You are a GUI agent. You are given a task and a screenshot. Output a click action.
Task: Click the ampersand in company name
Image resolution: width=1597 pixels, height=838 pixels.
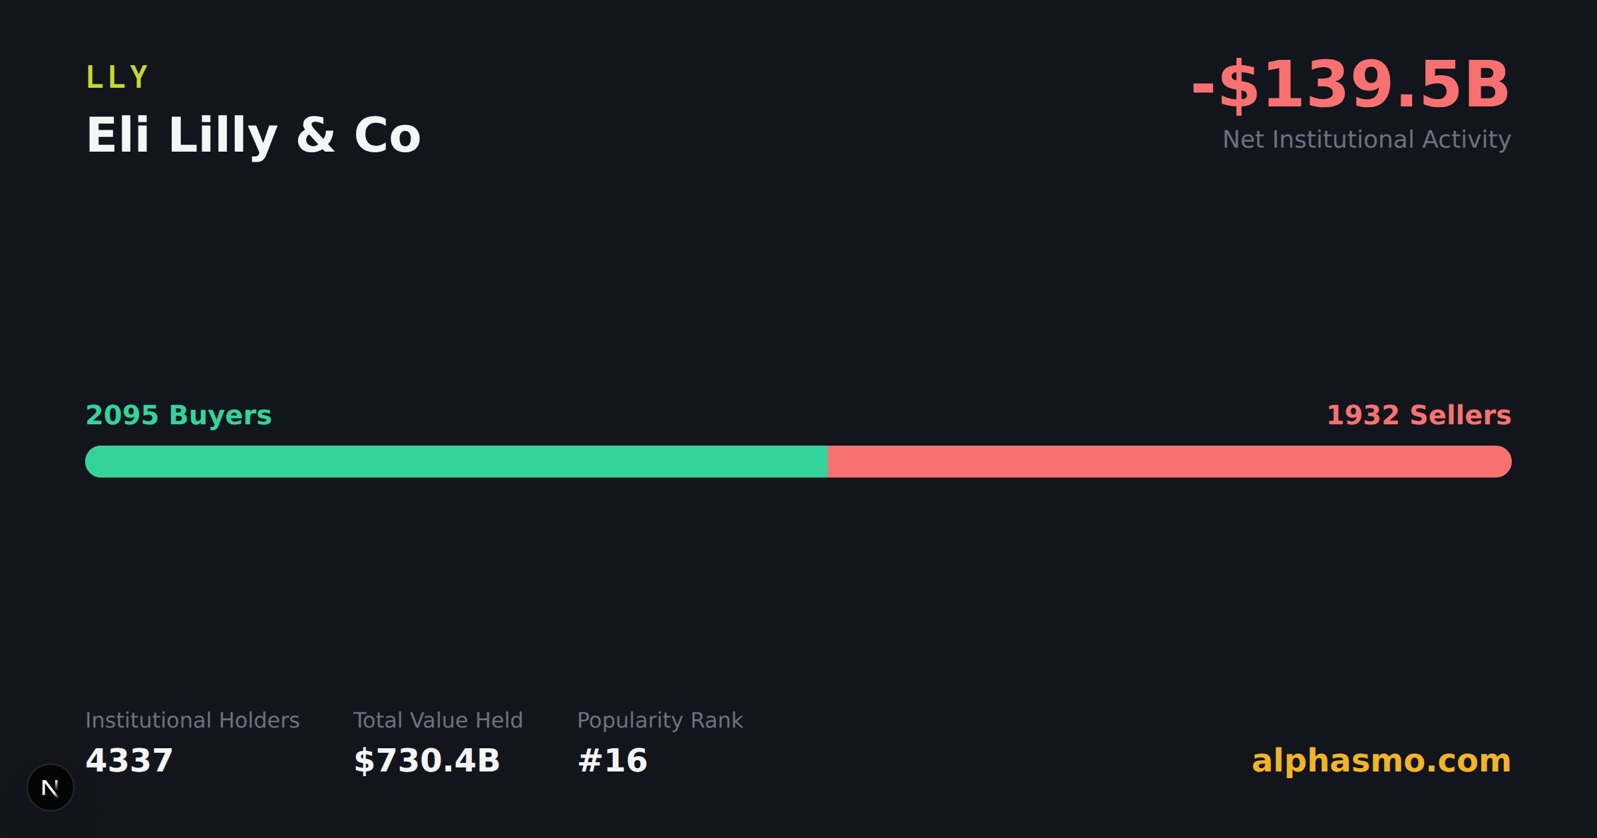316,135
